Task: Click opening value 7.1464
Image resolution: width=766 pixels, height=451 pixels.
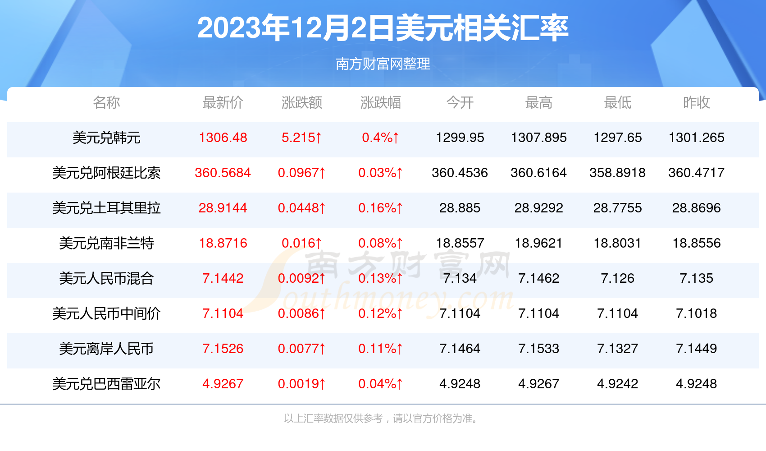Action: click(460, 349)
